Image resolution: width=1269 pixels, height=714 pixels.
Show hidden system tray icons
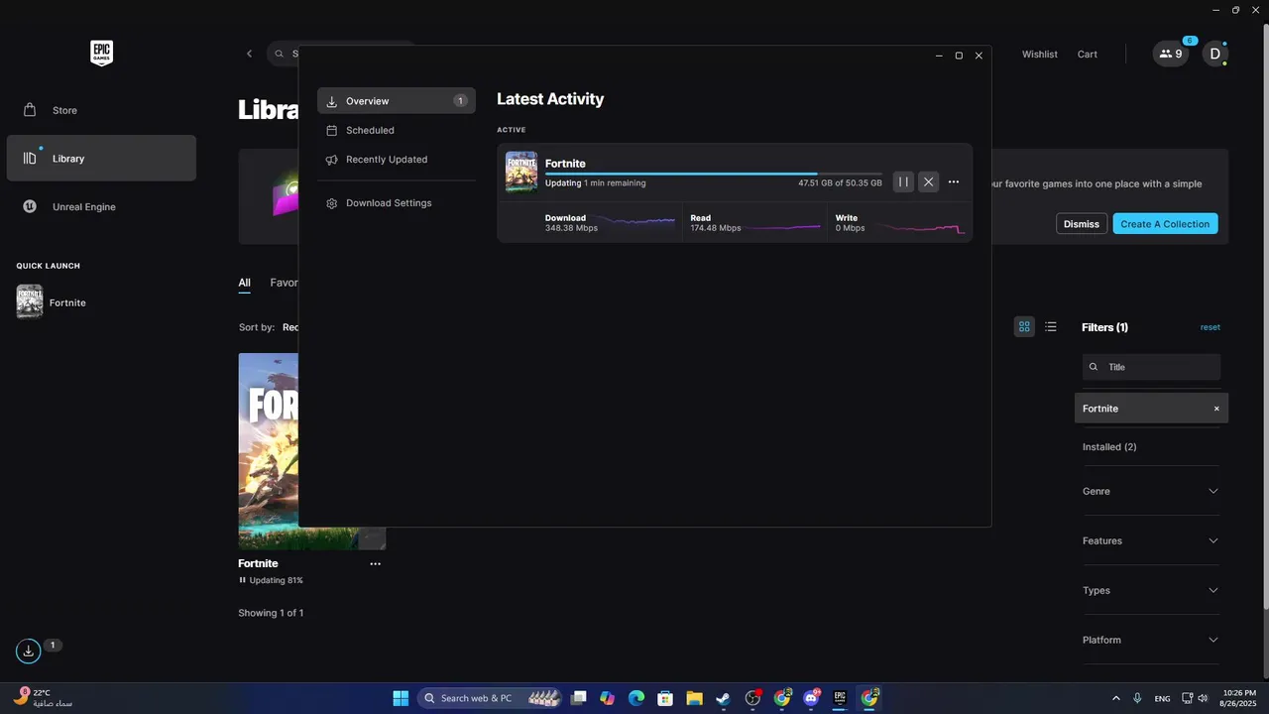coord(1116,698)
